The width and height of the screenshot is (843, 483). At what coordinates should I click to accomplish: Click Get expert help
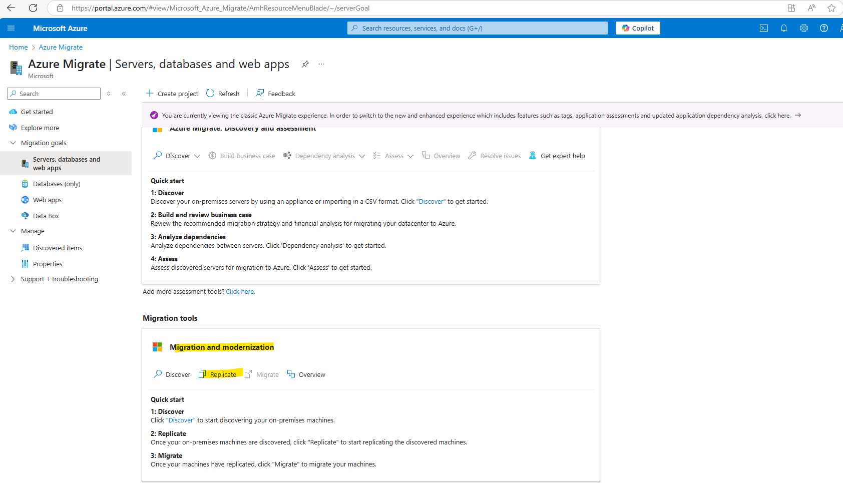[557, 156]
